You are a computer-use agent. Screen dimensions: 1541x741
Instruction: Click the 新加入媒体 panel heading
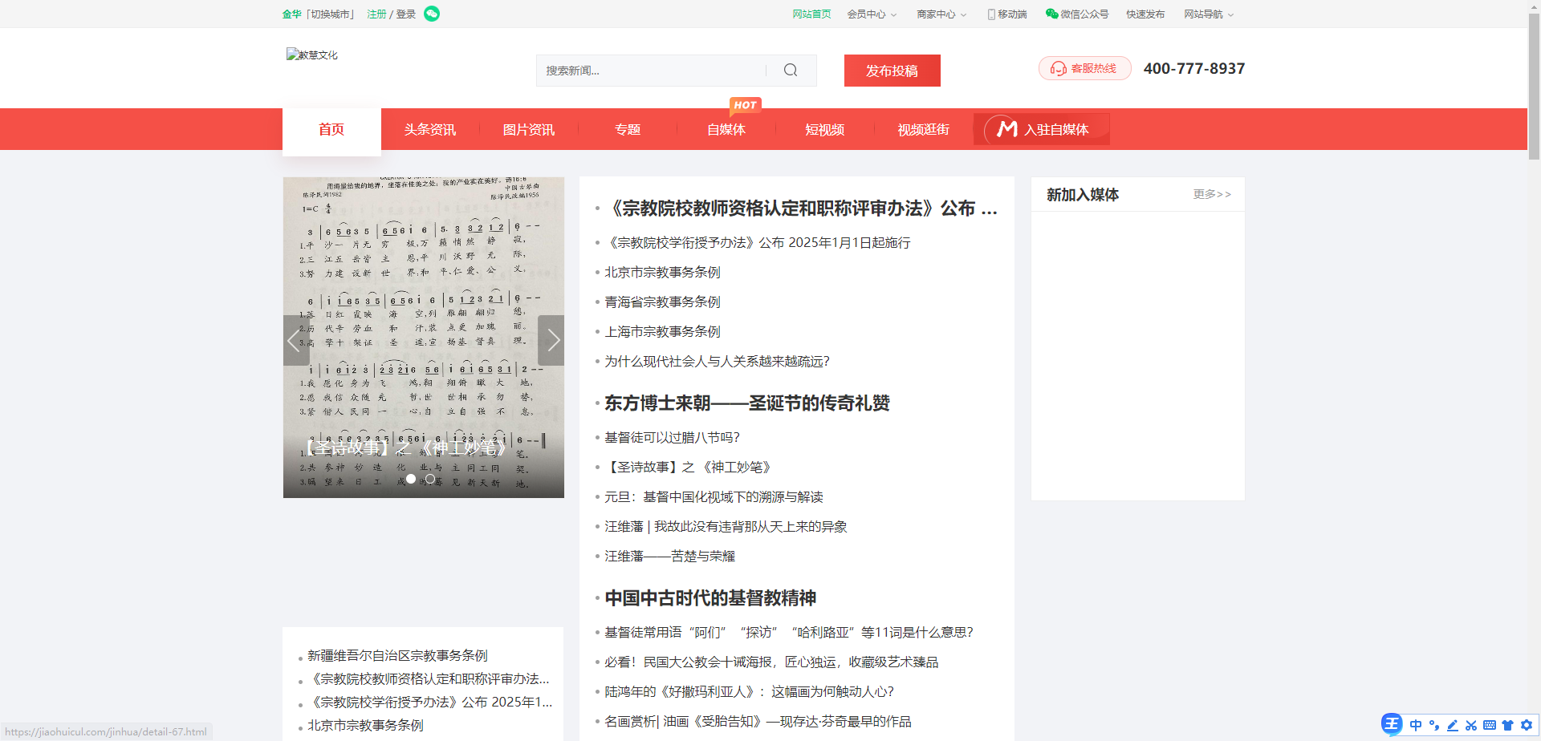1083,194
